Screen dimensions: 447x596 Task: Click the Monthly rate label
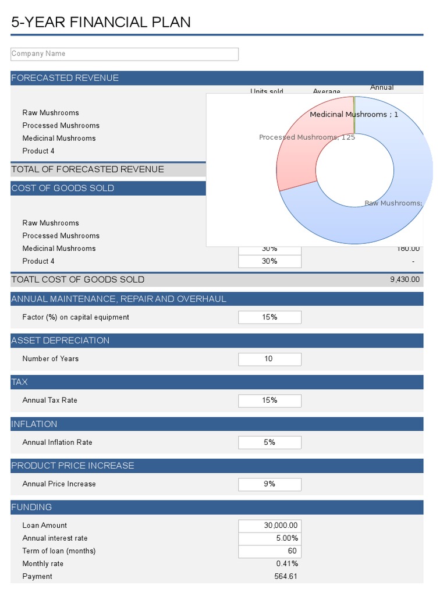point(43,563)
